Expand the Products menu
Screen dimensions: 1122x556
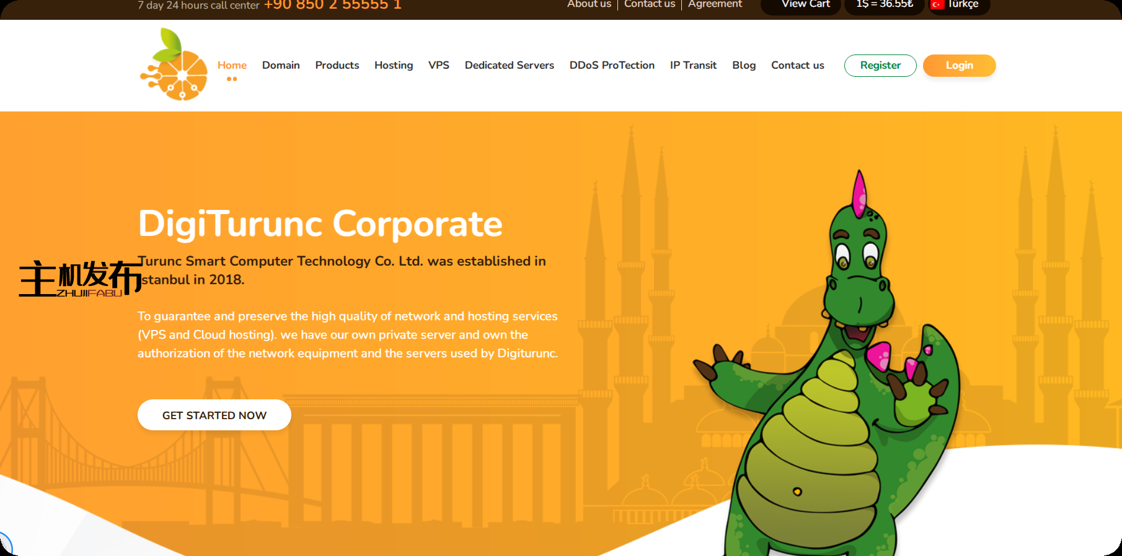point(337,65)
